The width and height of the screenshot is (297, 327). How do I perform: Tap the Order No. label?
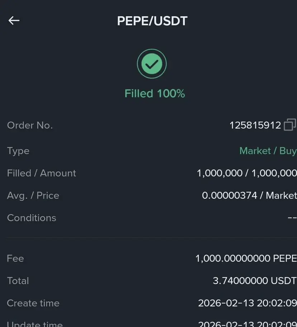pos(30,125)
